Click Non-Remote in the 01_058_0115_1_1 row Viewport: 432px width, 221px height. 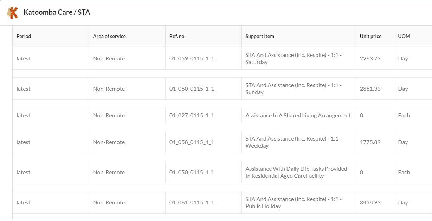coord(109,142)
